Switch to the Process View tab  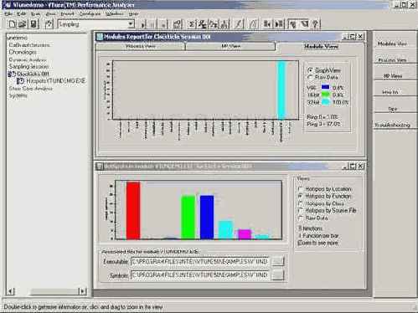[140, 46]
